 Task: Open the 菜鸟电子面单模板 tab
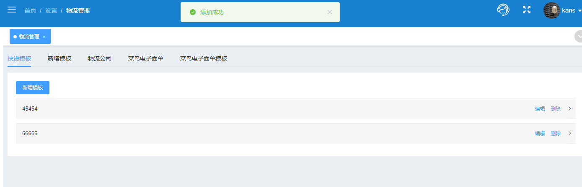coord(204,58)
